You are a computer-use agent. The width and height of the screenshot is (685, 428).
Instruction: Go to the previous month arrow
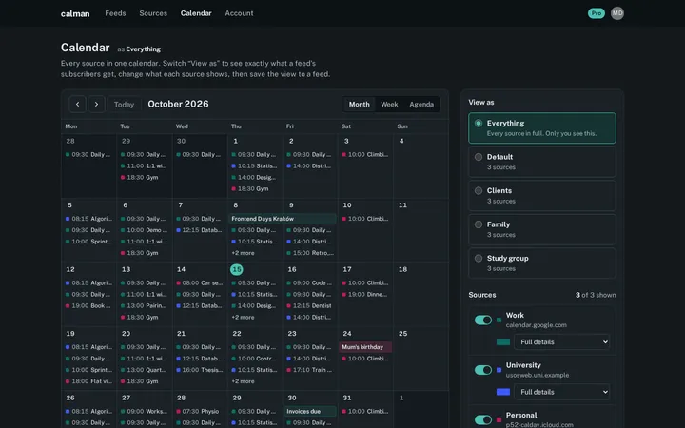pos(77,104)
